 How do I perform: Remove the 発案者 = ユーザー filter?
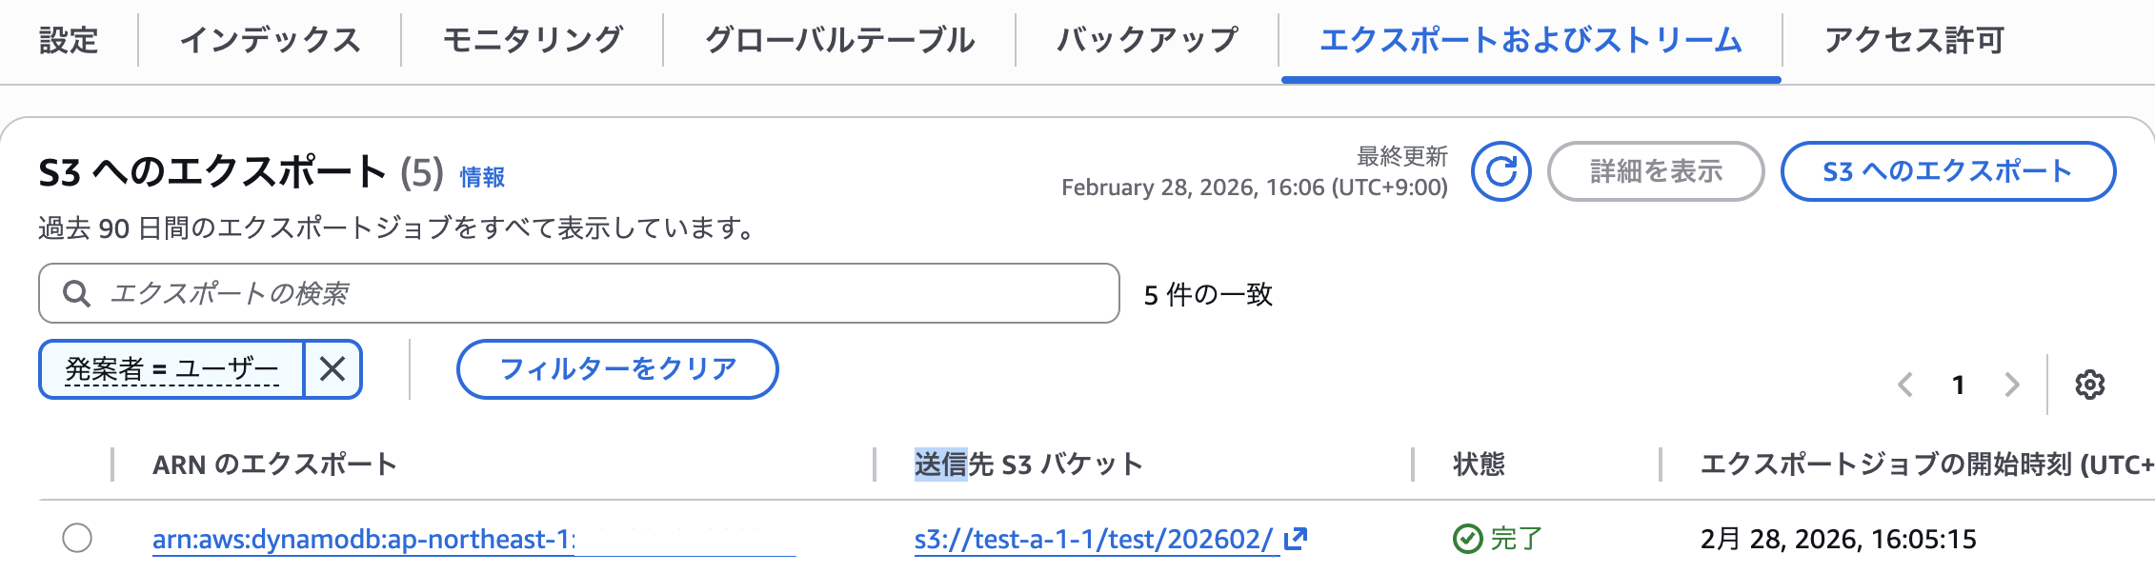tap(332, 369)
